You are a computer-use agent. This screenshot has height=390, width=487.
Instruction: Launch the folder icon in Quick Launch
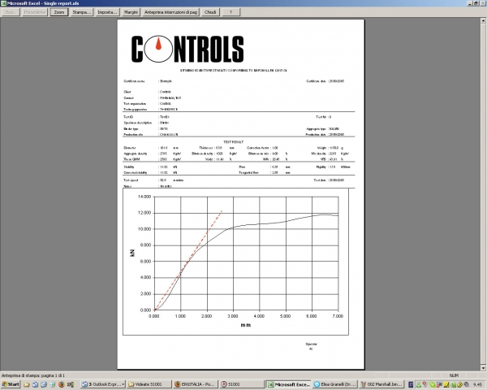click(27, 384)
